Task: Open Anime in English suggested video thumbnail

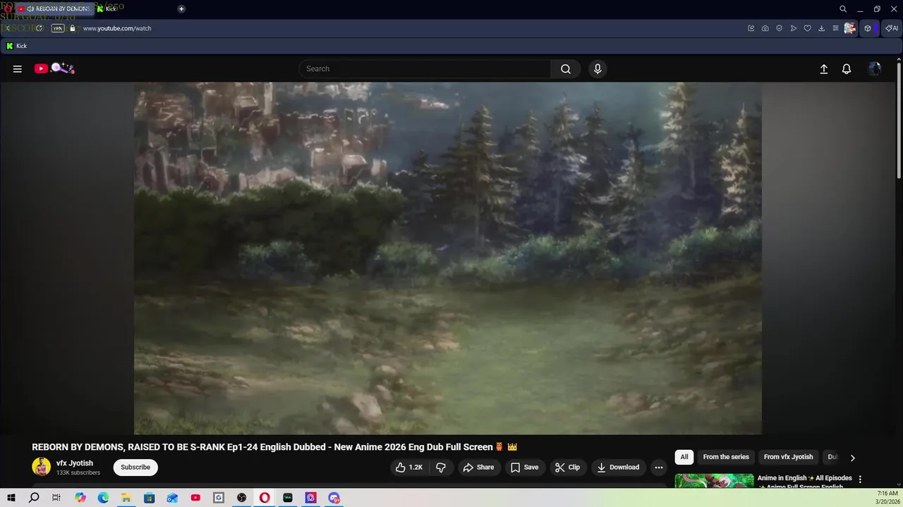Action: pos(714,481)
